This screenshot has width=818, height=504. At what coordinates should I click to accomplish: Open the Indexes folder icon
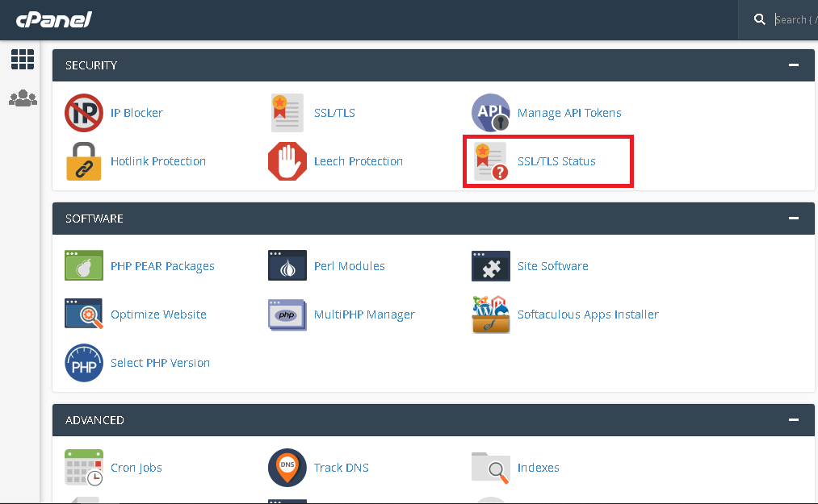click(491, 468)
